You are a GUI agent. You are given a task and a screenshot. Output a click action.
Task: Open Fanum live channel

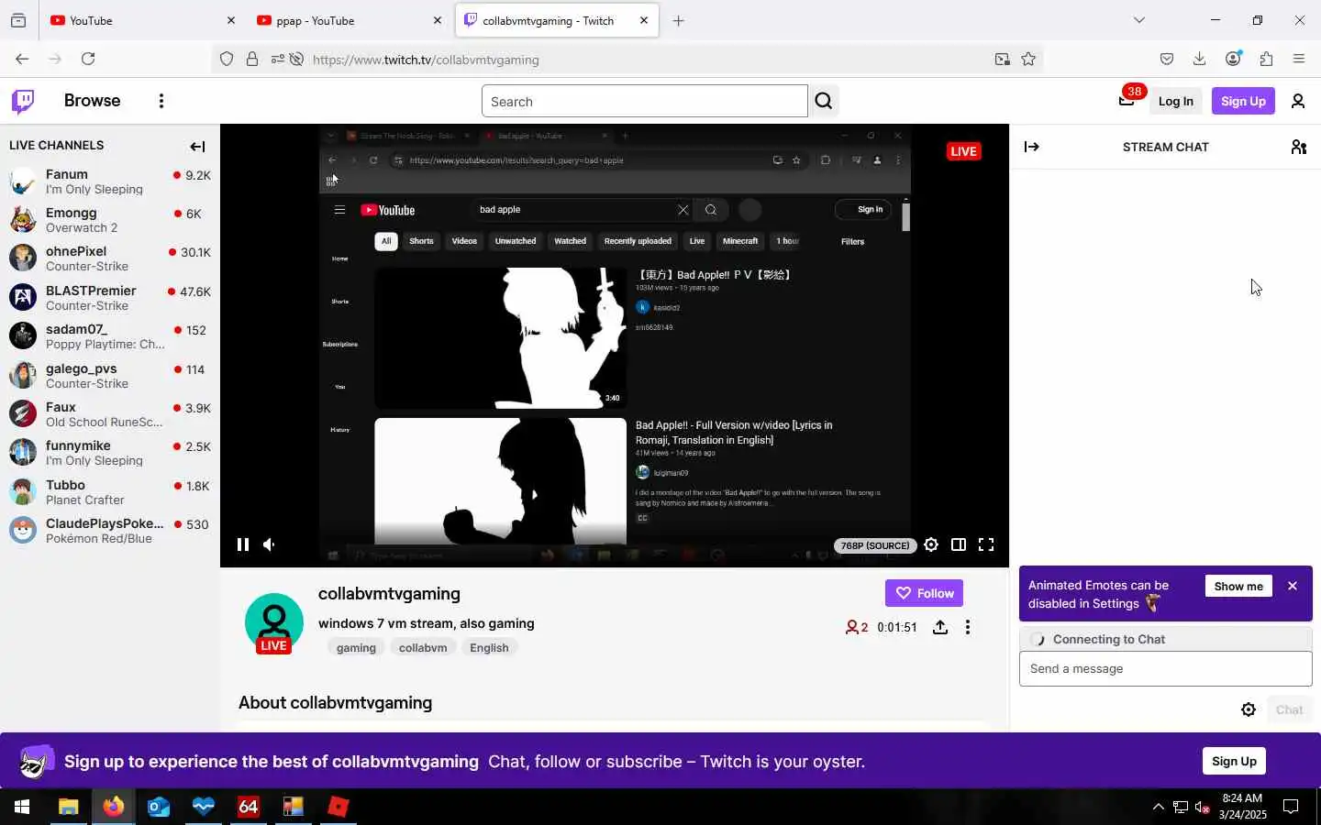[x=110, y=181]
